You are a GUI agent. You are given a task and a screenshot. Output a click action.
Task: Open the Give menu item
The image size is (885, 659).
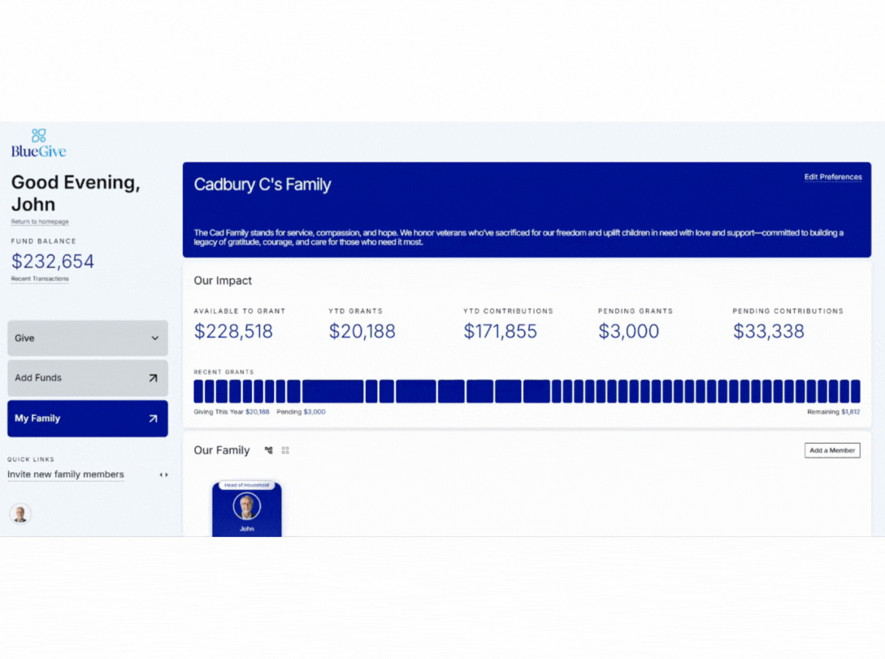(x=25, y=338)
